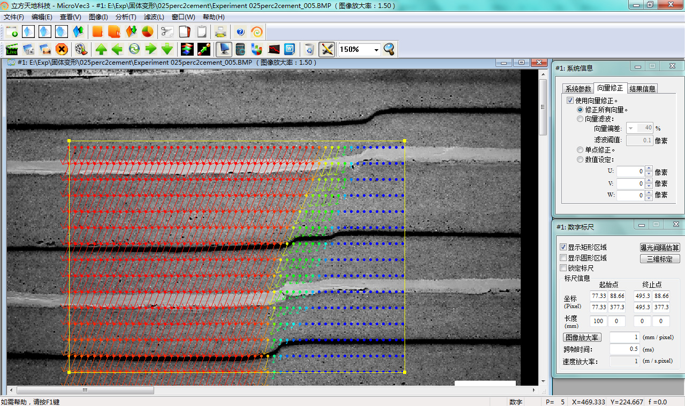Click the camera snapshot icon
This screenshot has width=685, height=406.
[29, 49]
